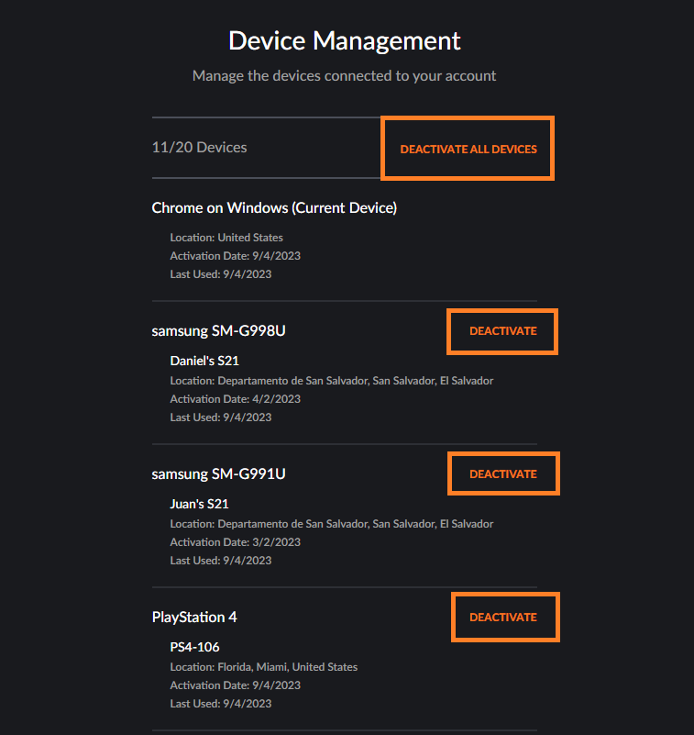Click Daniel's S21 Last Used date
The image size is (694, 735).
221,418
